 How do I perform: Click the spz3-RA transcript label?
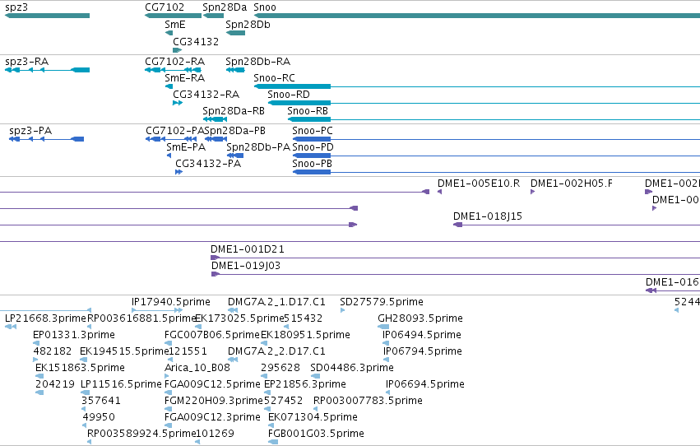(x=27, y=62)
